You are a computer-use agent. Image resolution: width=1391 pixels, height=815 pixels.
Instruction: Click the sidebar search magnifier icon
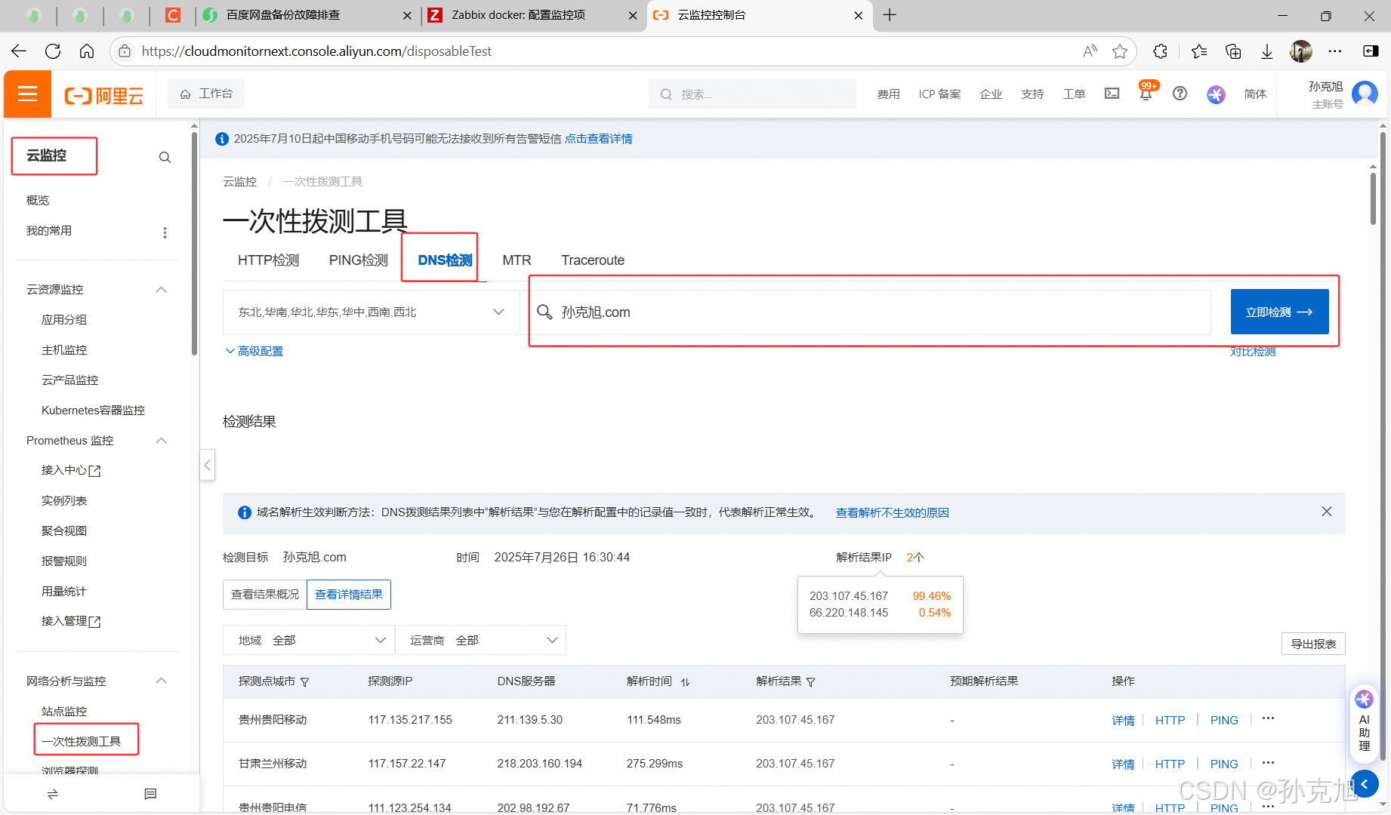[165, 157]
